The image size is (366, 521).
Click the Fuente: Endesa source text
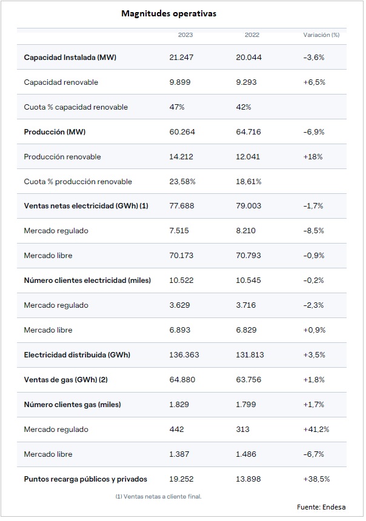coord(321,507)
